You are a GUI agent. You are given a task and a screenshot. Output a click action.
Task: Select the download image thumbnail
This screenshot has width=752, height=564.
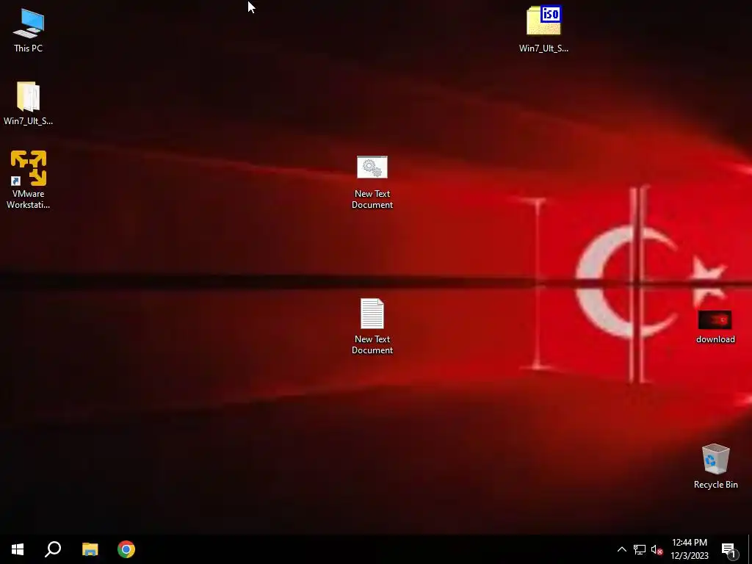pyautogui.click(x=715, y=320)
